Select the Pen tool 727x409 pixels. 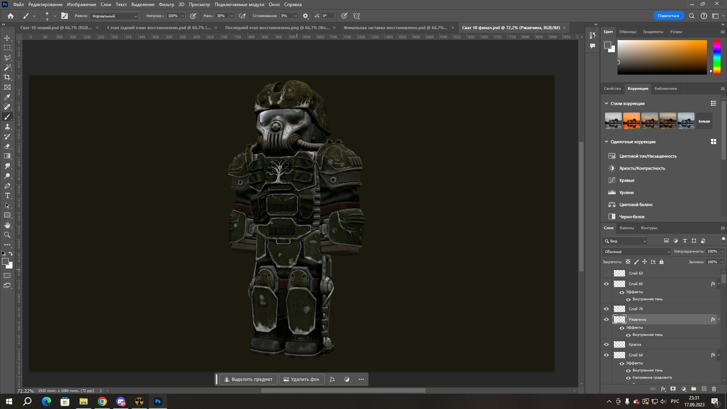[x=7, y=186]
